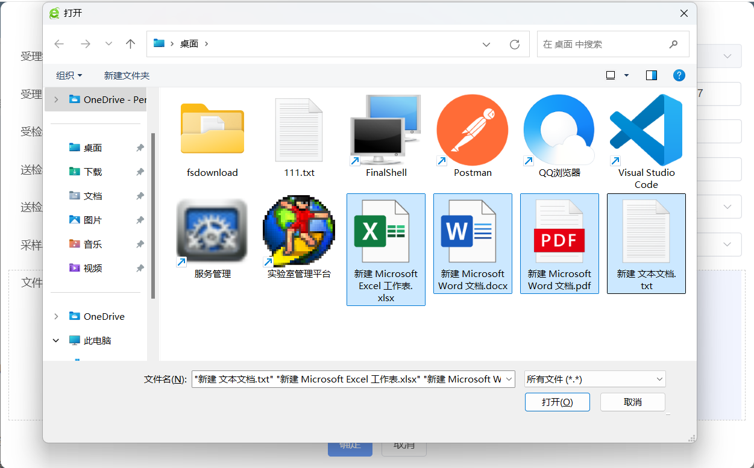Open the 所有文件 (*.*) filter dropdown
Viewport: 754px width, 468px height.
(x=659, y=379)
